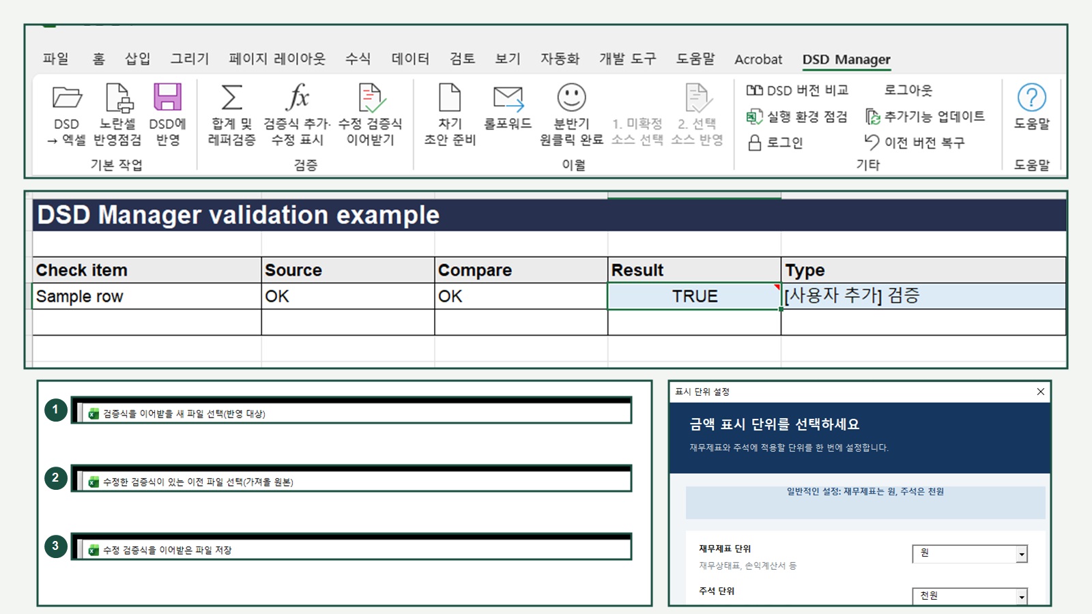Click step 1 새 파일 선택 dialog title
This screenshot has width=1092, height=614.
184,413
